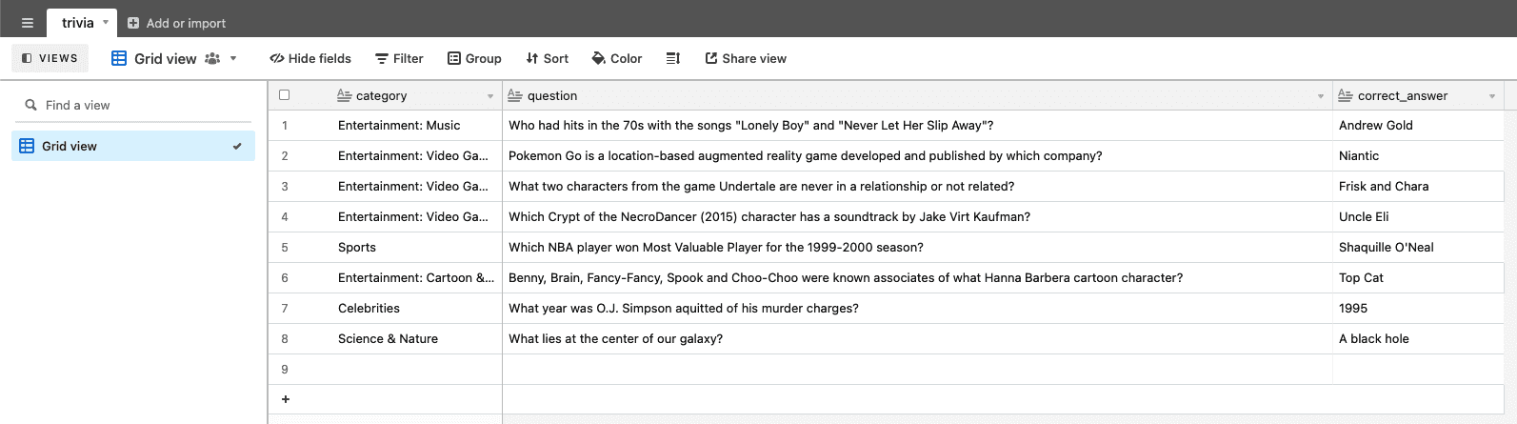The width and height of the screenshot is (1517, 424).
Task: Open the Filter records option
Action: point(399,58)
